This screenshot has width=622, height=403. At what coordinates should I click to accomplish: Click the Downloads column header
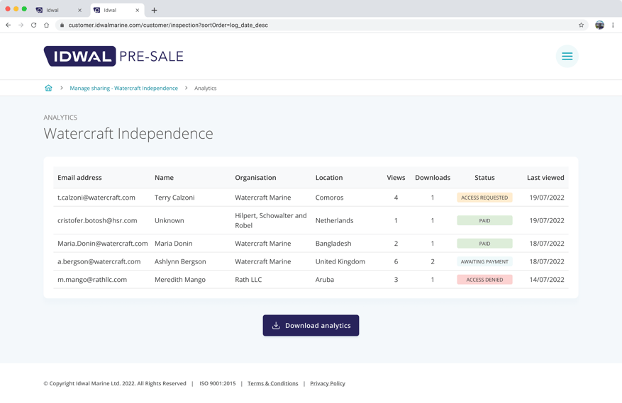click(433, 178)
